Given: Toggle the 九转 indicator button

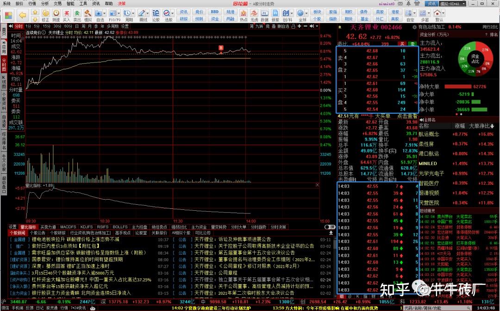Looking at the screenshot, I should [259, 26].
